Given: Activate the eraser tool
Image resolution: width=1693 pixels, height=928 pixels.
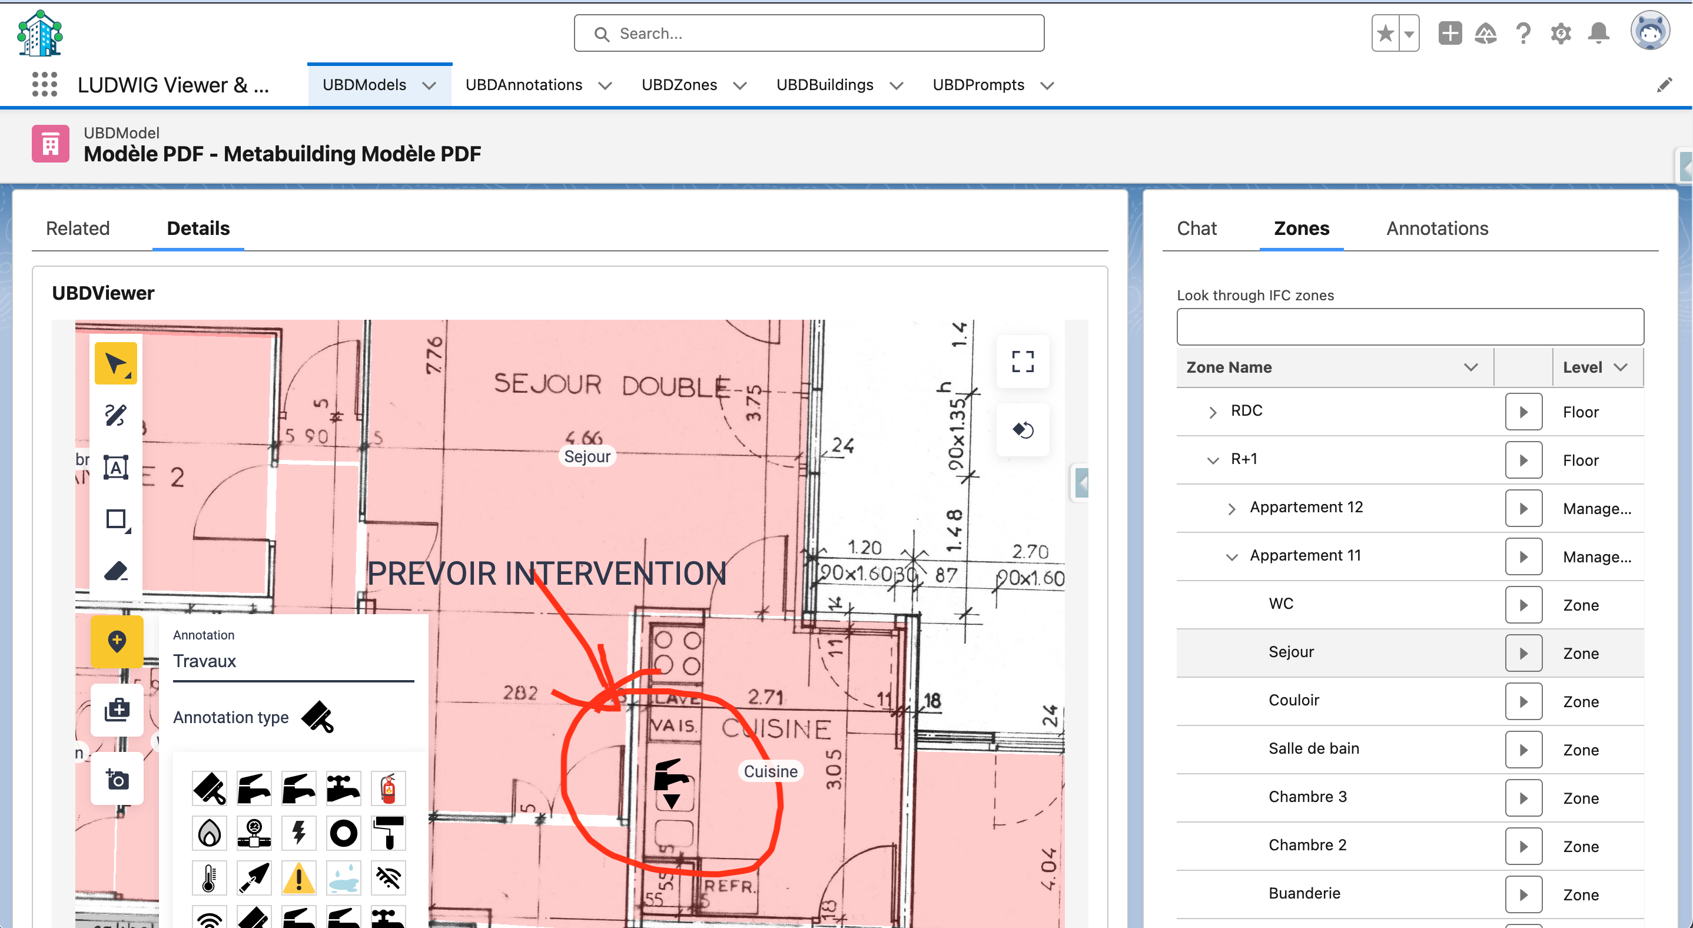Looking at the screenshot, I should click(115, 570).
